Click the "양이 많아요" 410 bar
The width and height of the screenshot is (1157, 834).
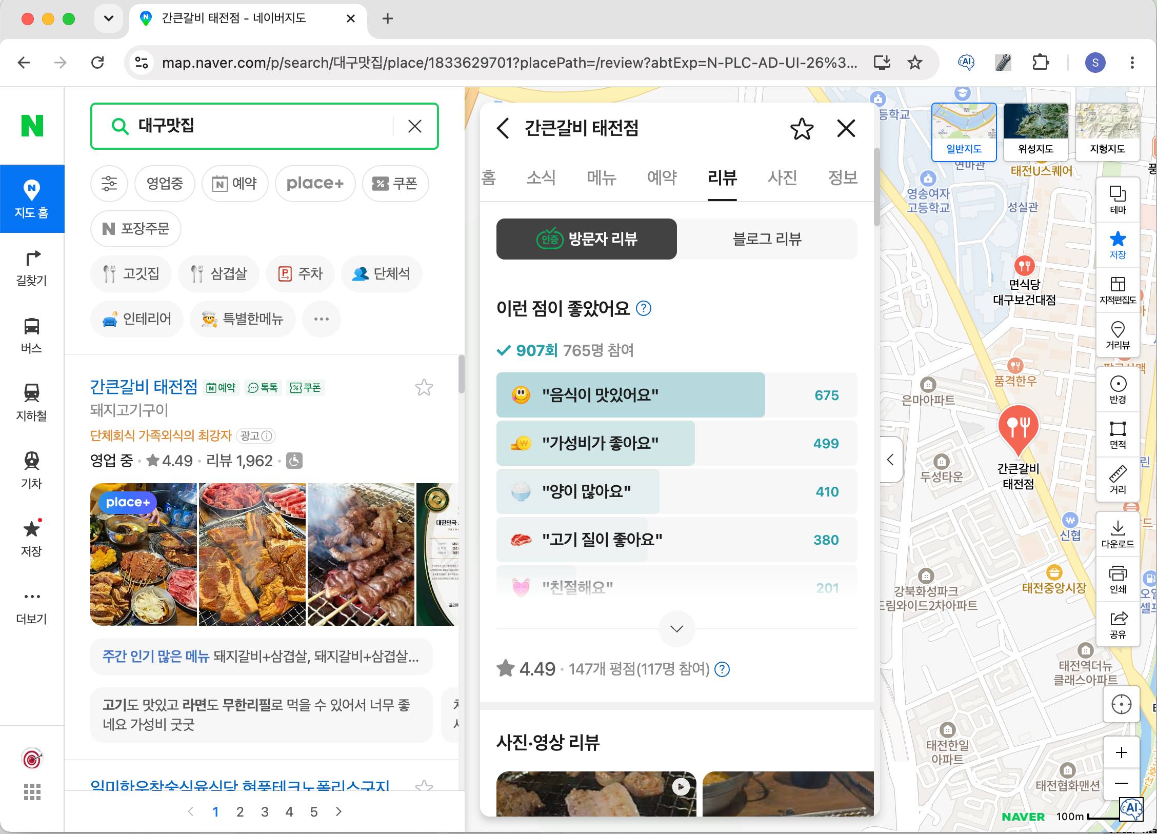tap(677, 491)
